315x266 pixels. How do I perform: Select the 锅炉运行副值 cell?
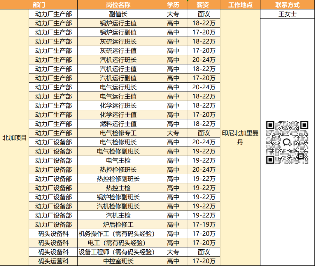coord(118,32)
